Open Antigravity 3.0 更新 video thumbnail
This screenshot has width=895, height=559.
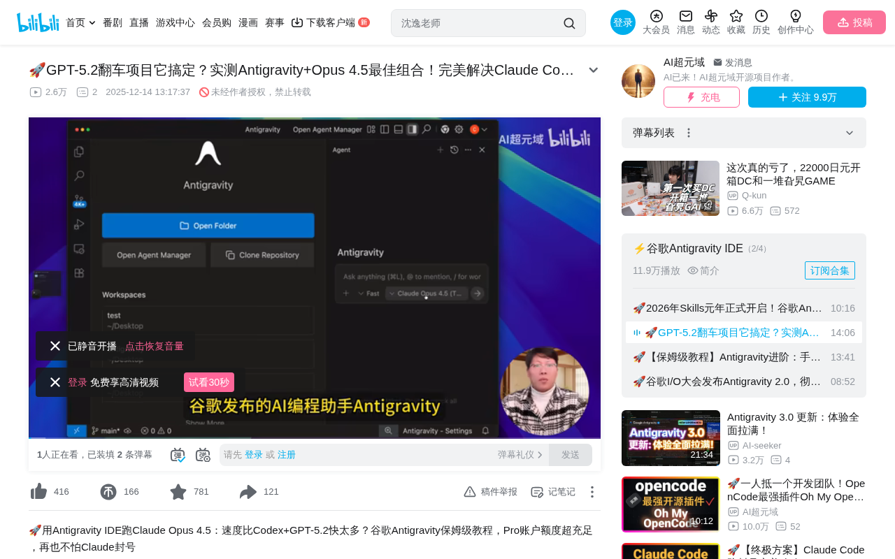tap(671, 438)
